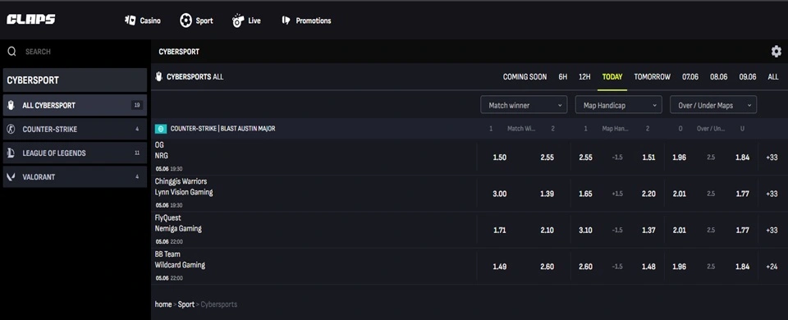
Task: Pick handicap odds 2.20 Chinggis row
Action: 648,194
